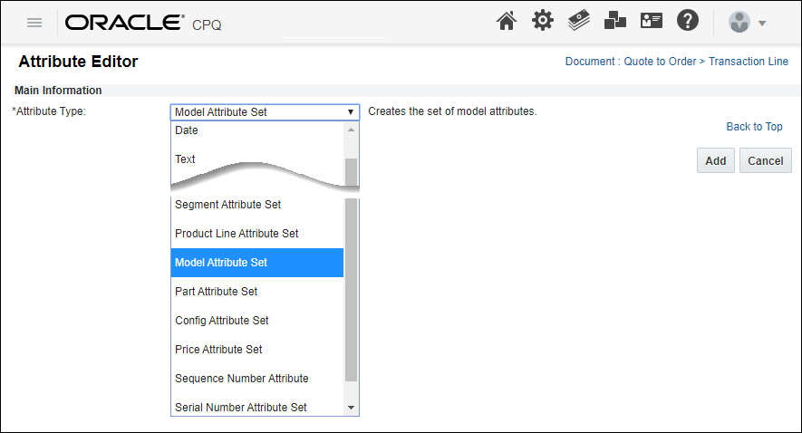The width and height of the screenshot is (802, 433).
Task: Click the Attribute Type field label
Action: [x=49, y=111]
